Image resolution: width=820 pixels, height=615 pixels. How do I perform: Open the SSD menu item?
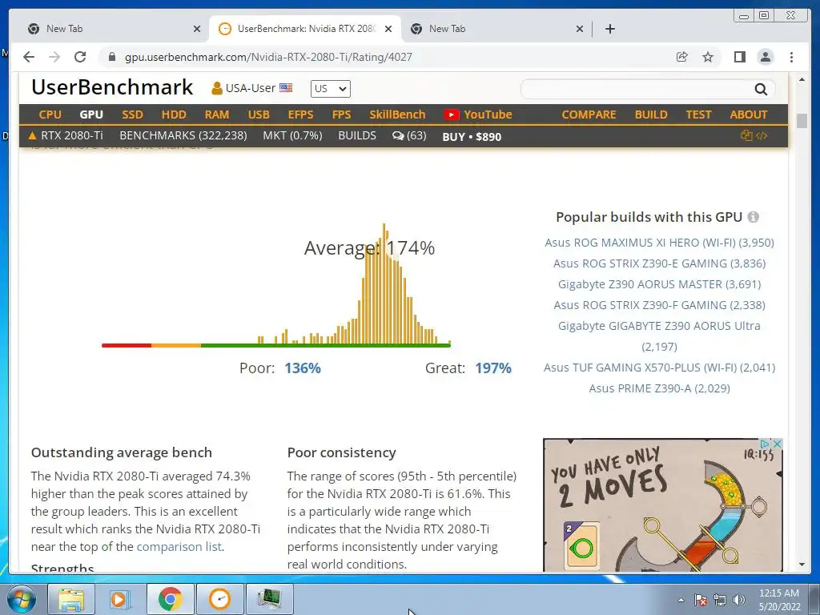point(132,115)
